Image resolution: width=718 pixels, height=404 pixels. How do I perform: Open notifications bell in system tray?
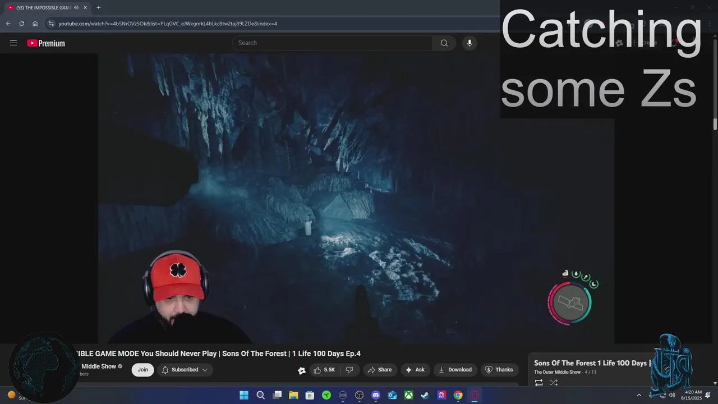click(708, 395)
